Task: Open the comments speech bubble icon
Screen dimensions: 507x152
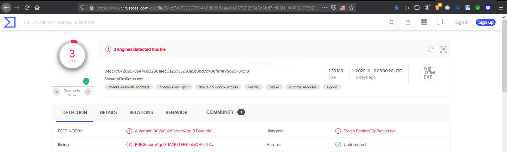Action: coord(440,22)
